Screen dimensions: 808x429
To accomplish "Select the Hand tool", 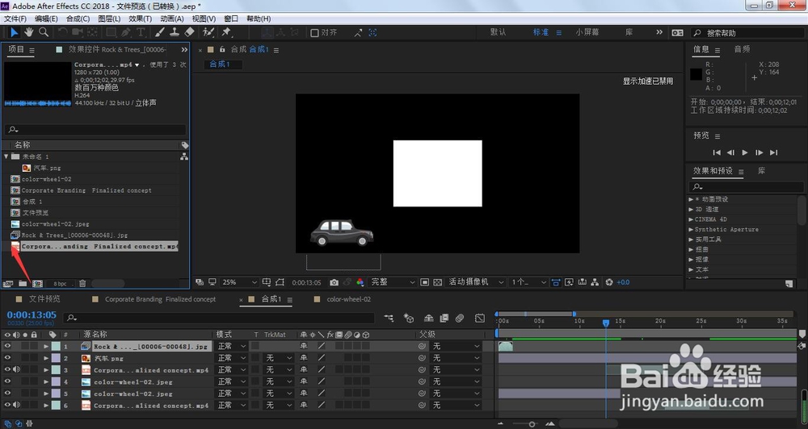I will coord(29,32).
